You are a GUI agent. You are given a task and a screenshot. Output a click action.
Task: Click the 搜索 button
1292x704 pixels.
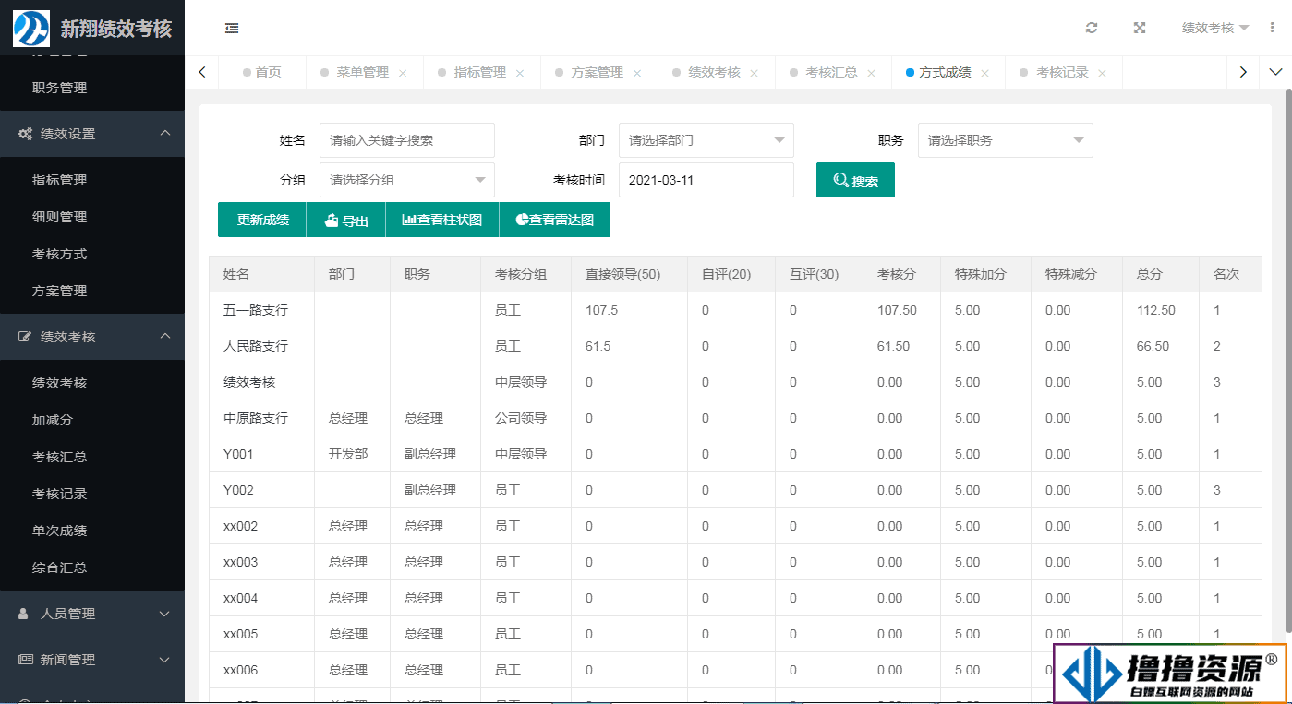855,180
